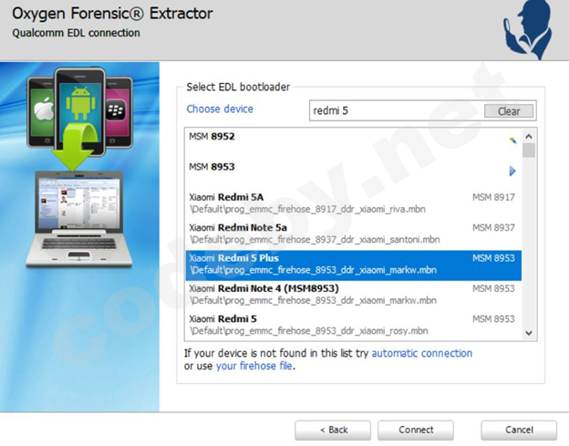The image size is (569, 446).
Task: Click the scroll up arrow of the device list
Action: click(529, 137)
